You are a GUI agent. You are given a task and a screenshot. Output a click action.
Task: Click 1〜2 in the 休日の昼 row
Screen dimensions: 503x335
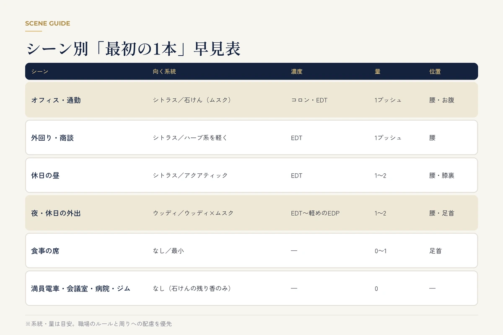381,175
